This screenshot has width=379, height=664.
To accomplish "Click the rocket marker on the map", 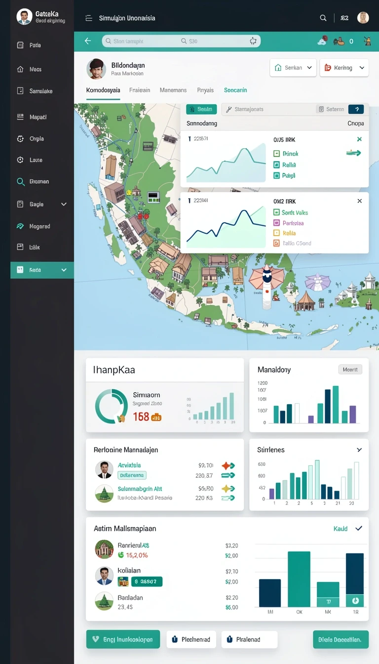I will tap(267, 288).
